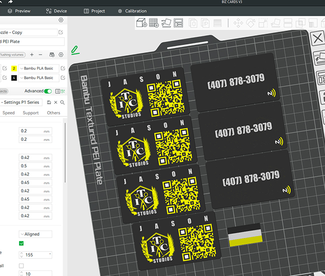Click the X remove objects plate icon
325x276 pixels.
coord(317,38)
